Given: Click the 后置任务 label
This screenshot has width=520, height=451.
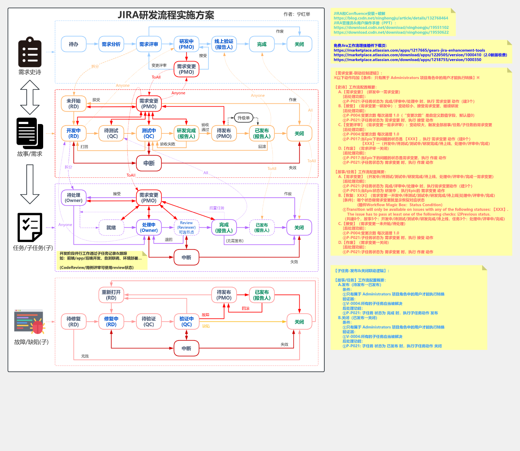Looking at the screenshot, I should pyautogui.click(x=217, y=208).
